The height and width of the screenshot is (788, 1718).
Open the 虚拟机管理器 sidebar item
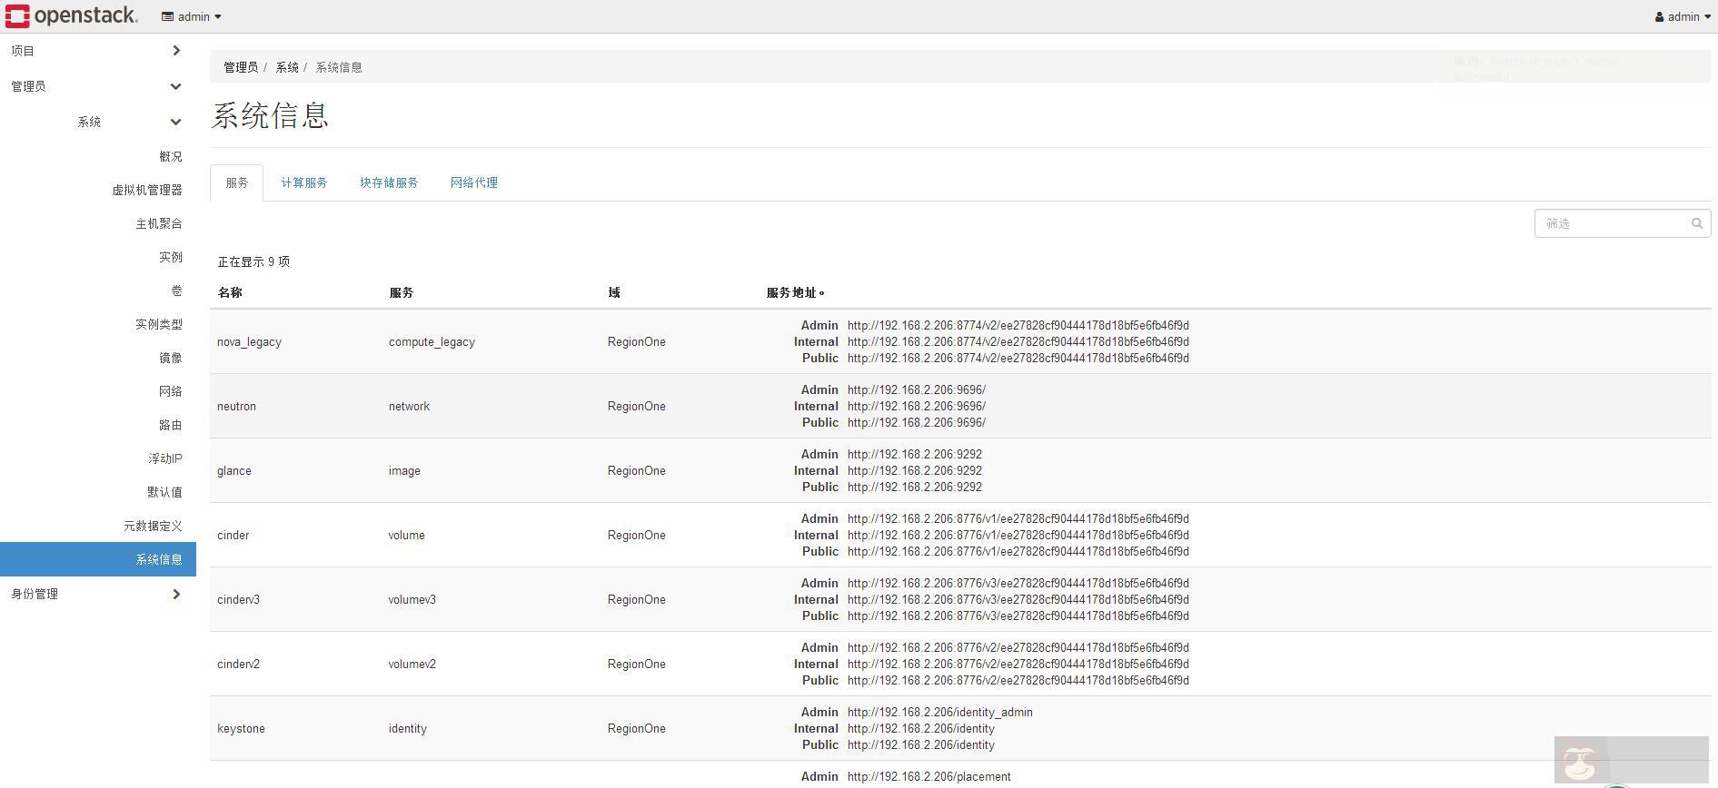click(147, 190)
